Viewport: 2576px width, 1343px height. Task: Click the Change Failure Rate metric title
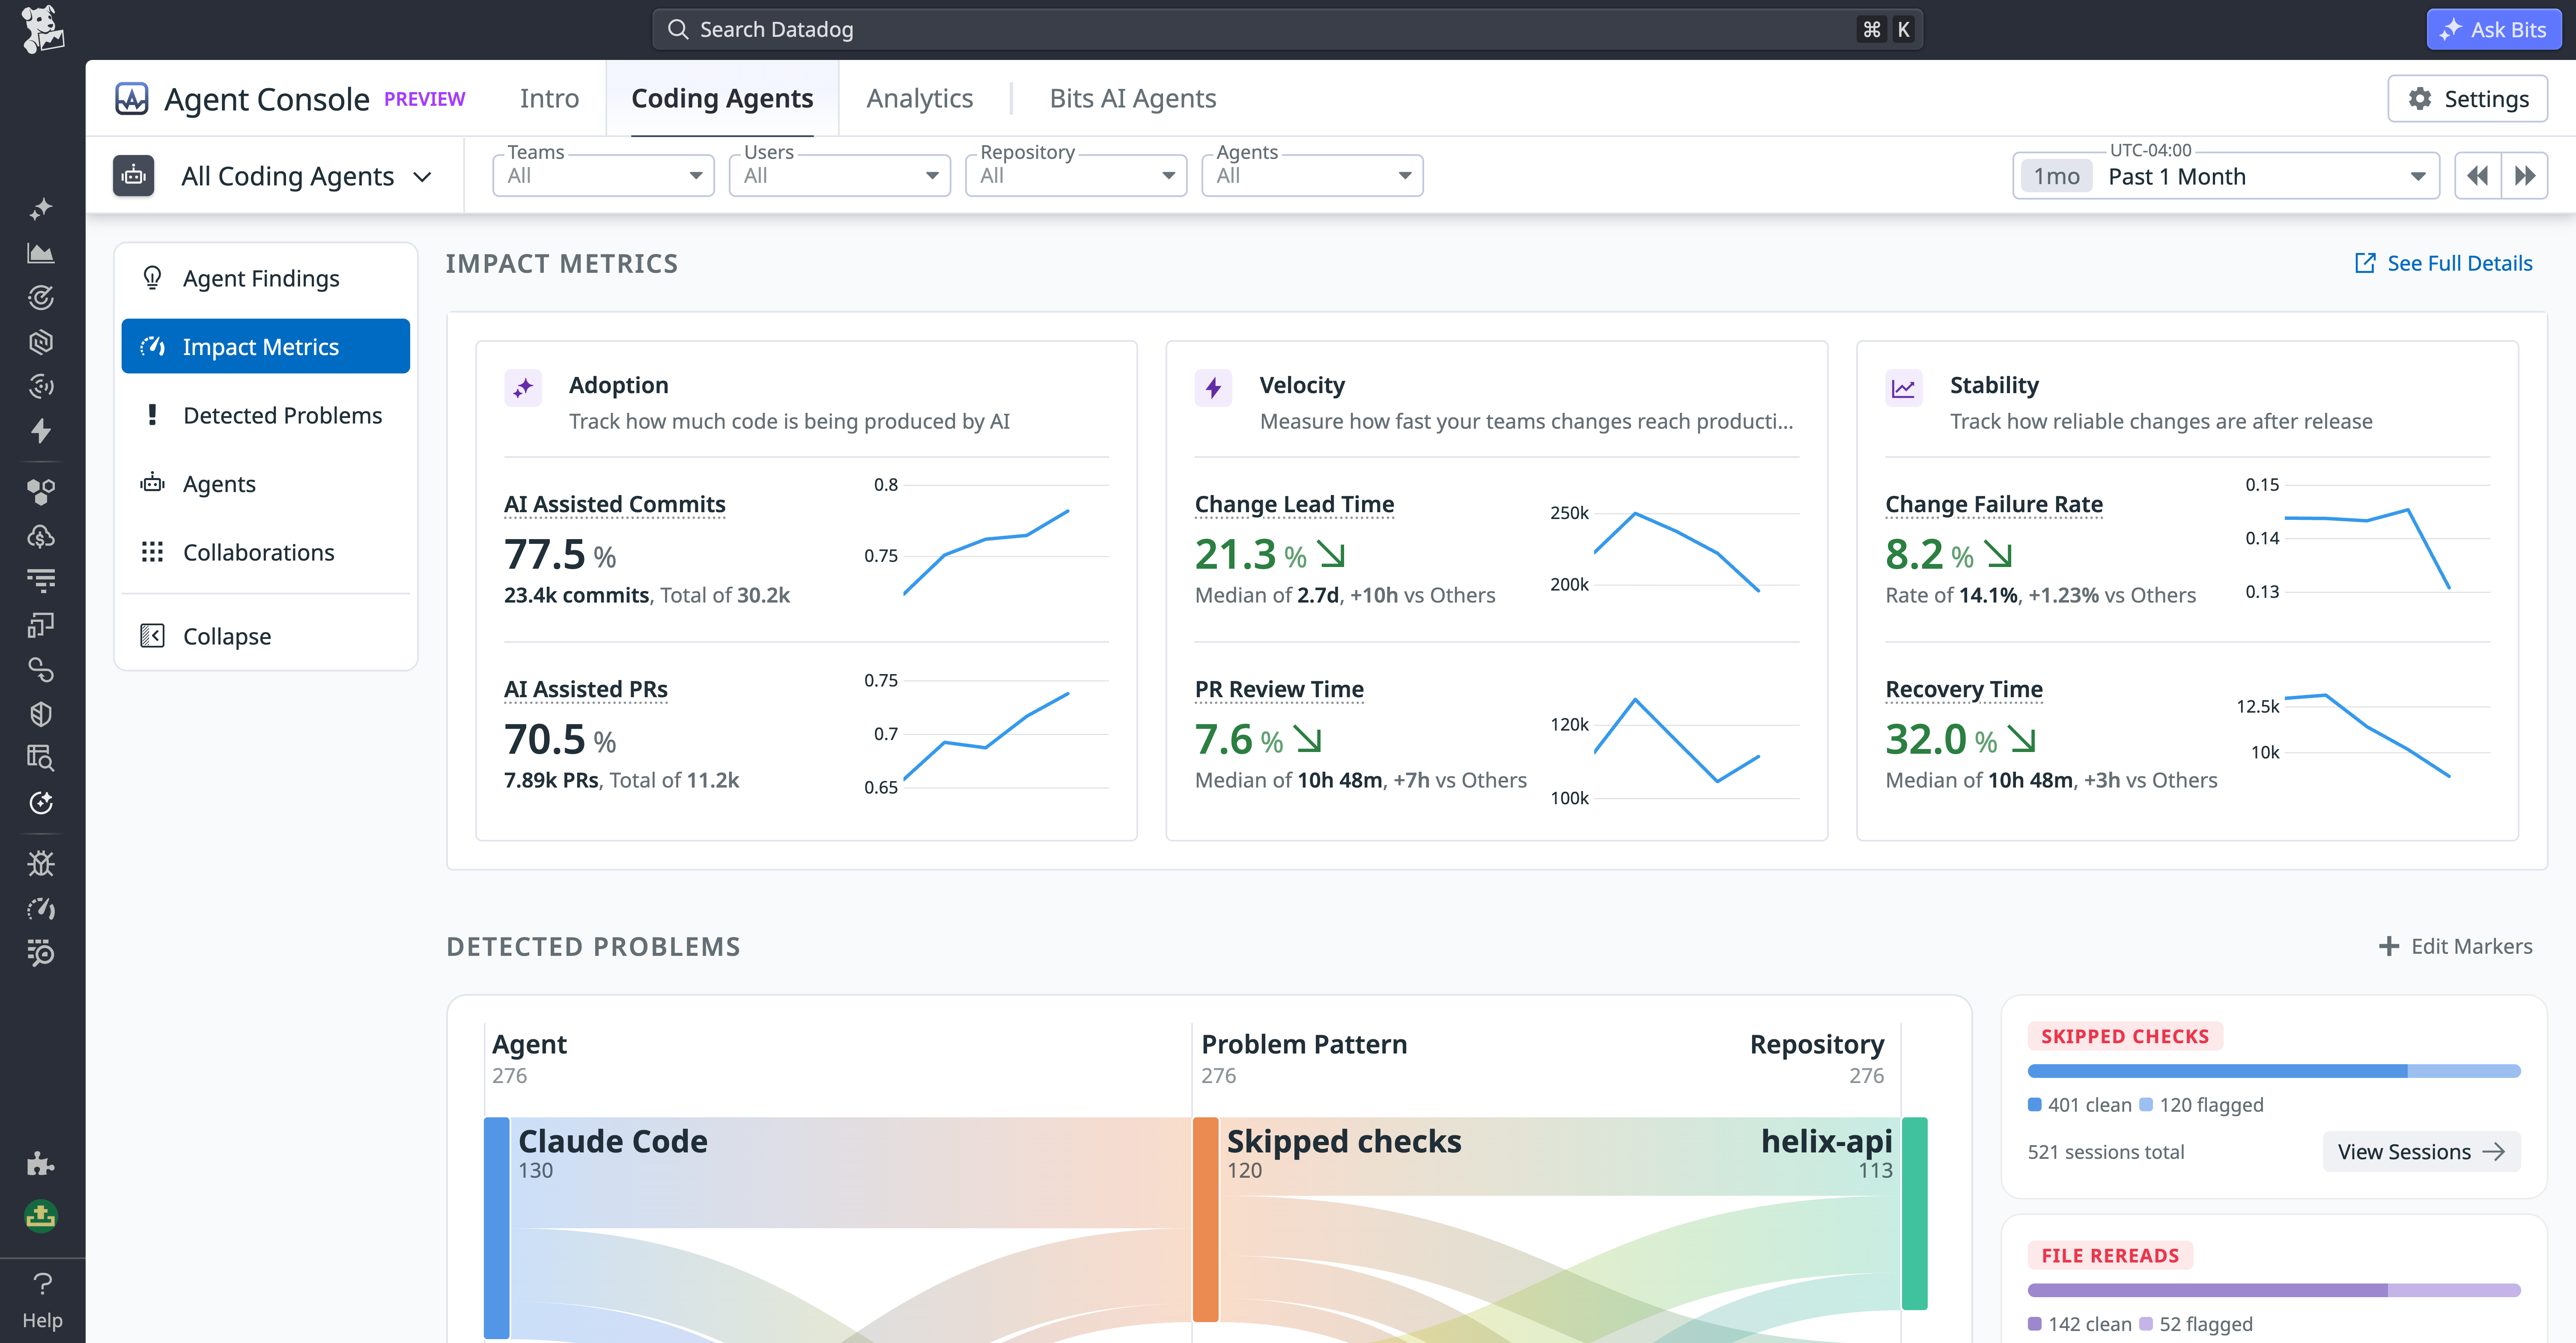tap(1994, 504)
